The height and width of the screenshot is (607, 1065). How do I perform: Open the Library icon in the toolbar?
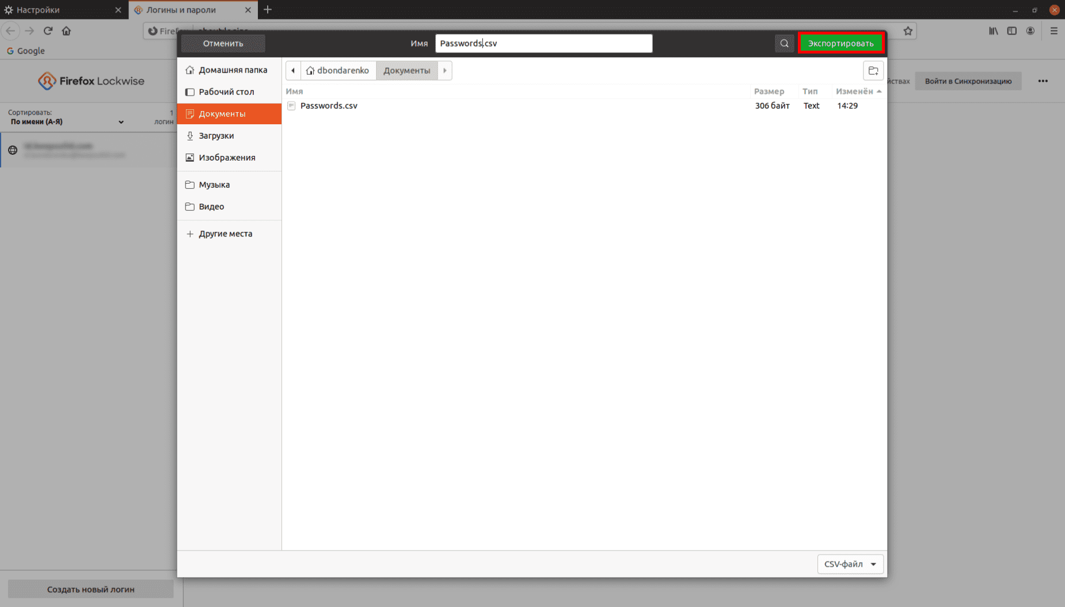coord(993,31)
